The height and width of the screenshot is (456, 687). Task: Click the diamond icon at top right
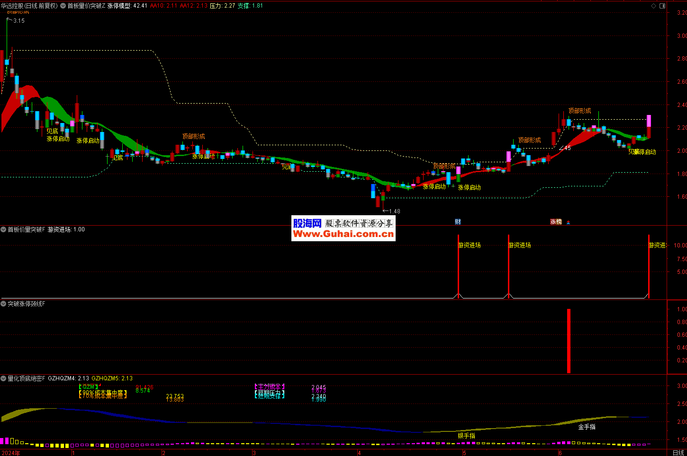click(x=654, y=6)
